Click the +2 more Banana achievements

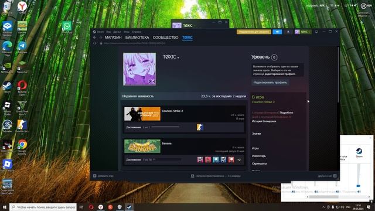pos(238,160)
